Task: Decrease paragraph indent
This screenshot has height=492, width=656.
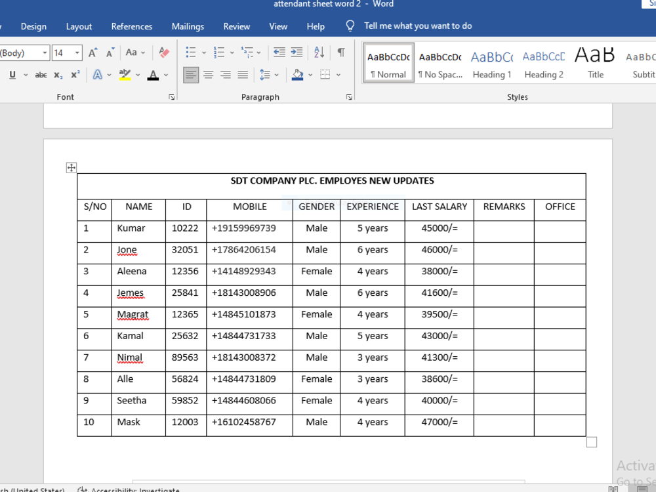Action: [279, 52]
